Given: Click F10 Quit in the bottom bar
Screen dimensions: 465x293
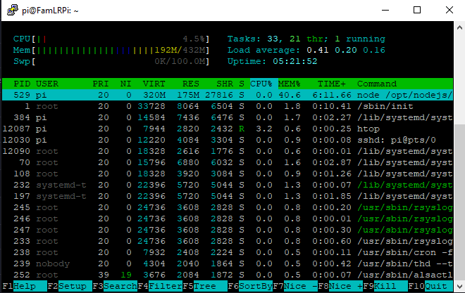Looking at the screenshot, I should click(430, 286).
